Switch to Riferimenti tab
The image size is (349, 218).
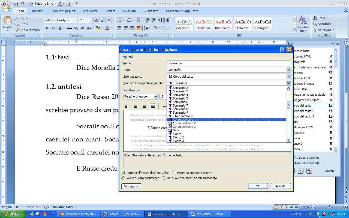(x=91, y=11)
